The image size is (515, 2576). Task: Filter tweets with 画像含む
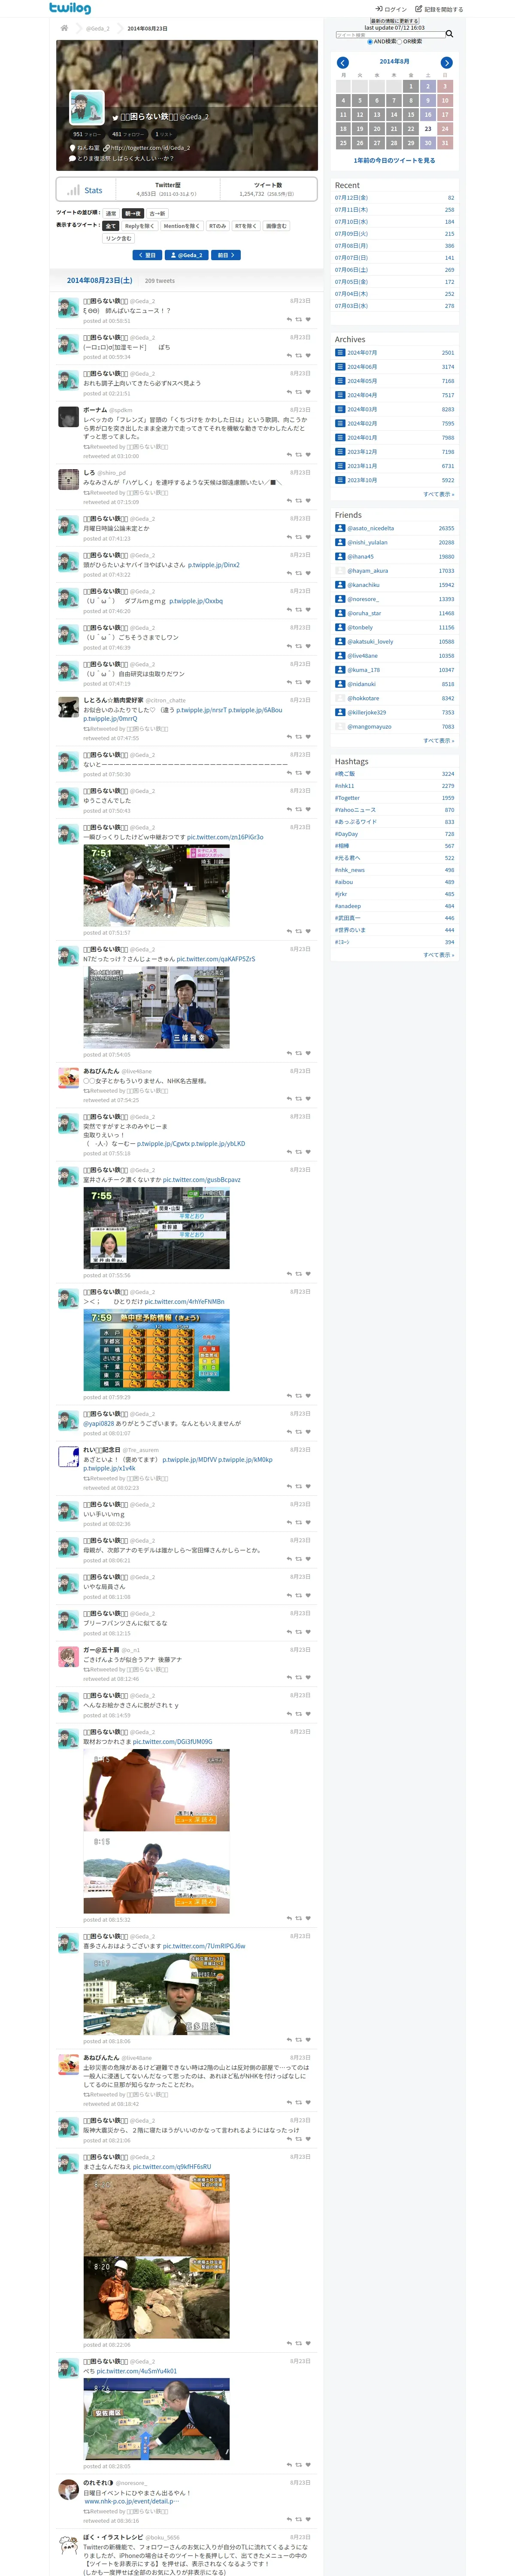[x=276, y=226]
